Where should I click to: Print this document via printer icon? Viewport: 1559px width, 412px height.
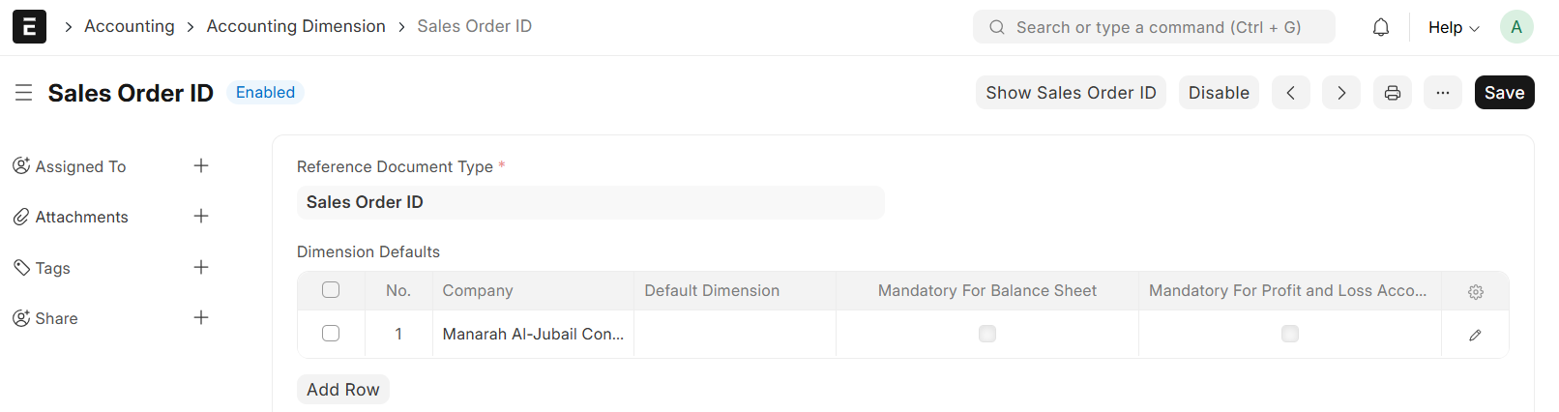tap(1393, 93)
